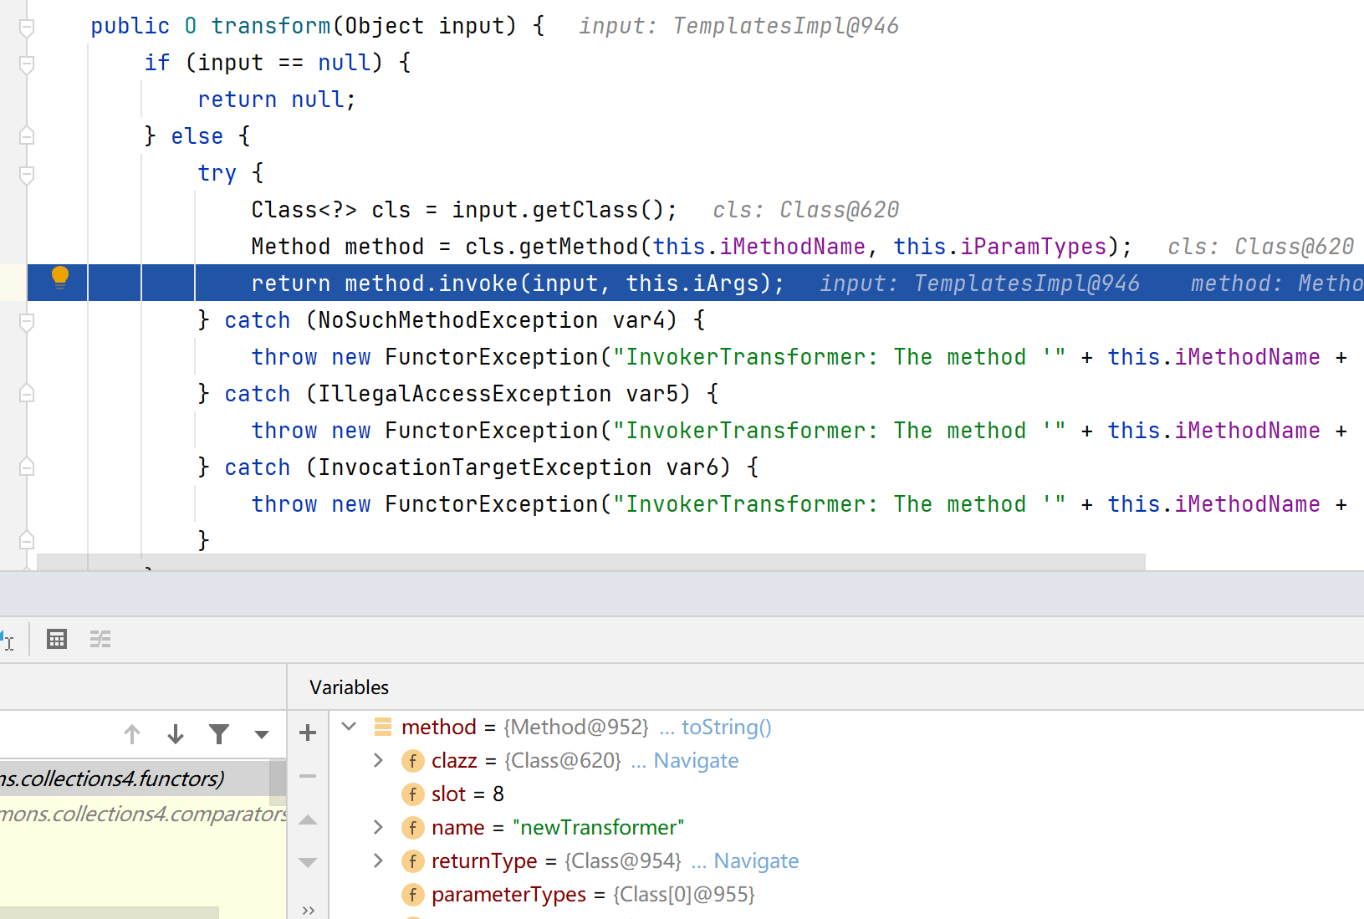Image resolution: width=1364 pixels, height=919 pixels.
Task: Add a new watch with the plus icon
Action: click(308, 733)
